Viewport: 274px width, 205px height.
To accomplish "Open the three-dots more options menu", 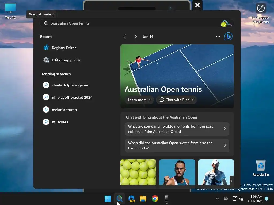I will (x=218, y=36).
